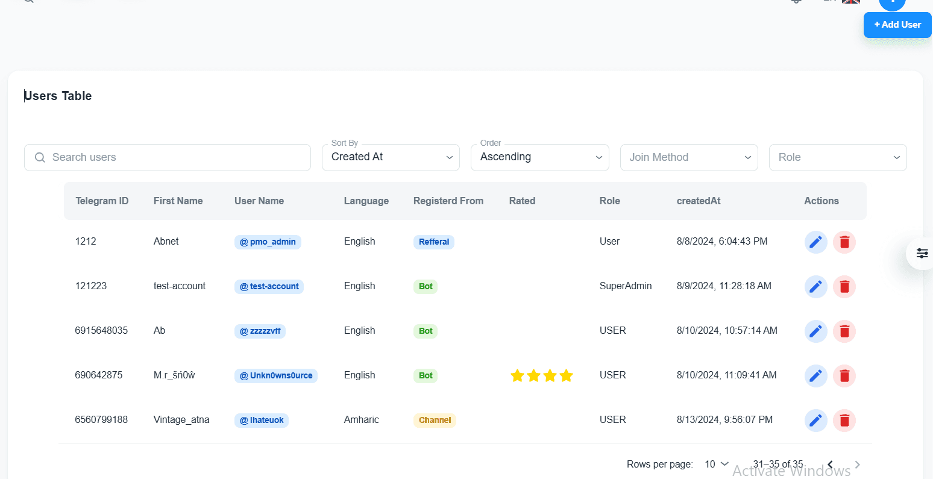
Task: Change rows per page value
Action: pyautogui.click(x=717, y=464)
